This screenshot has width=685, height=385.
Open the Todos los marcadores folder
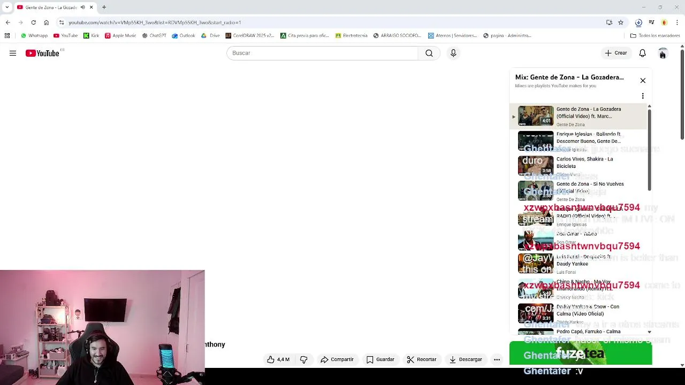tap(655, 36)
